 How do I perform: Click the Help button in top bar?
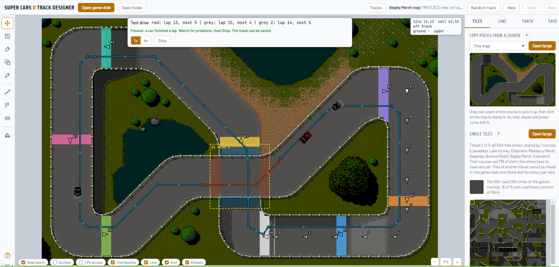[x=511, y=8]
